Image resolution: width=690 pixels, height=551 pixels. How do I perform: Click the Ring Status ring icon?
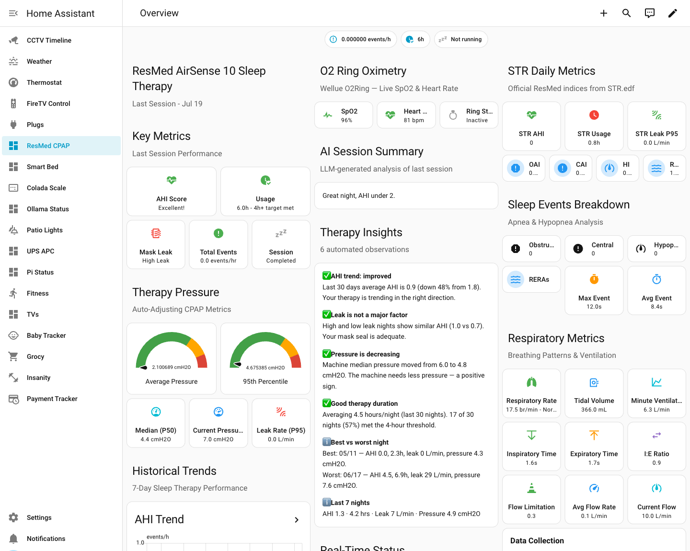[x=453, y=115]
